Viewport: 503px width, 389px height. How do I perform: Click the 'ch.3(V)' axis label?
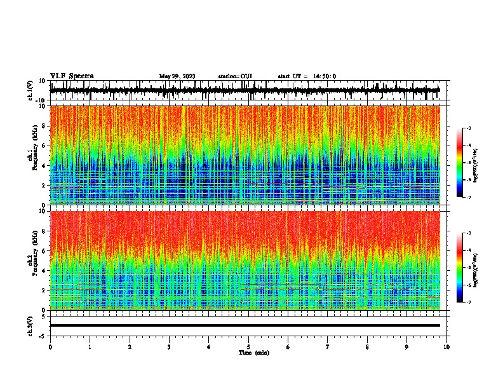30,326
